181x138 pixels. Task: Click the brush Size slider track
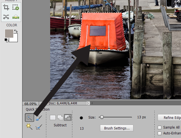pos(116,117)
